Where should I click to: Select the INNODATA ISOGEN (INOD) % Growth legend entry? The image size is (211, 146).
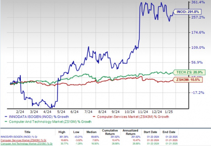[x=37, y=117]
